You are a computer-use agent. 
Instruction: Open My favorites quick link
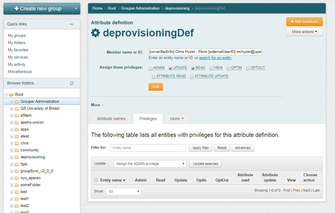point(18,50)
